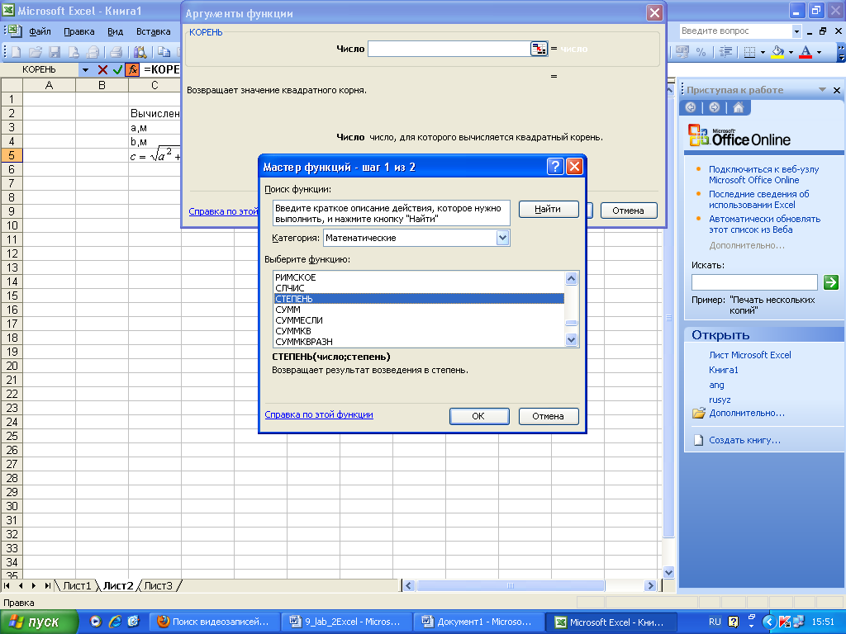Click the Print Preview magnifier icon
This screenshot has height=634, width=846.
pos(140,52)
